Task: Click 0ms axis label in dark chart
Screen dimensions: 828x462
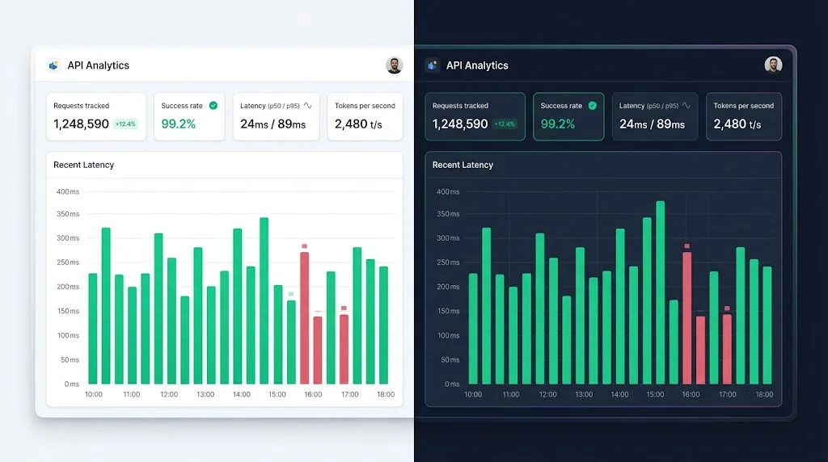Action: tap(452, 384)
